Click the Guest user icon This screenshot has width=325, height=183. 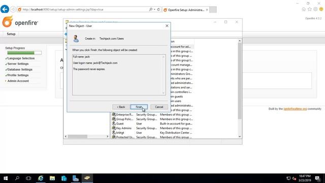click(x=114, y=124)
